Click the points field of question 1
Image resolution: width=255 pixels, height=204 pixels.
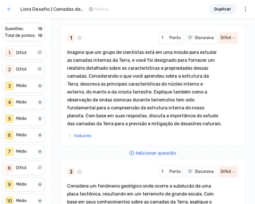pyautogui.click(x=171, y=38)
